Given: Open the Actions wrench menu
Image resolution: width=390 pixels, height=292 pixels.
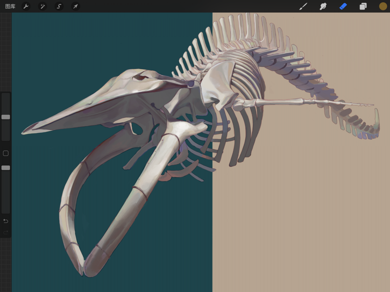Looking at the screenshot, I should point(26,6).
